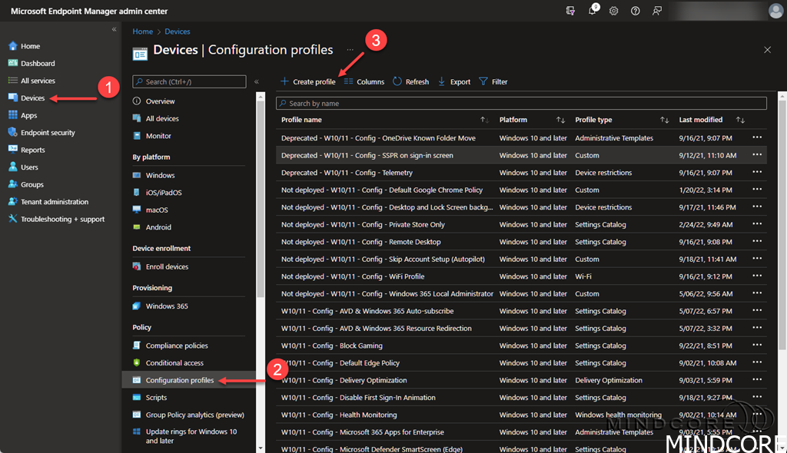Open notifications bell icon in header
787x453 pixels.
pyautogui.click(x=593, y=11)
